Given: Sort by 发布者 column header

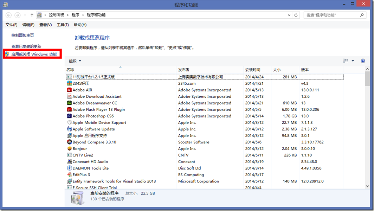Looking at the screenshot, I should tap(209, 70).
